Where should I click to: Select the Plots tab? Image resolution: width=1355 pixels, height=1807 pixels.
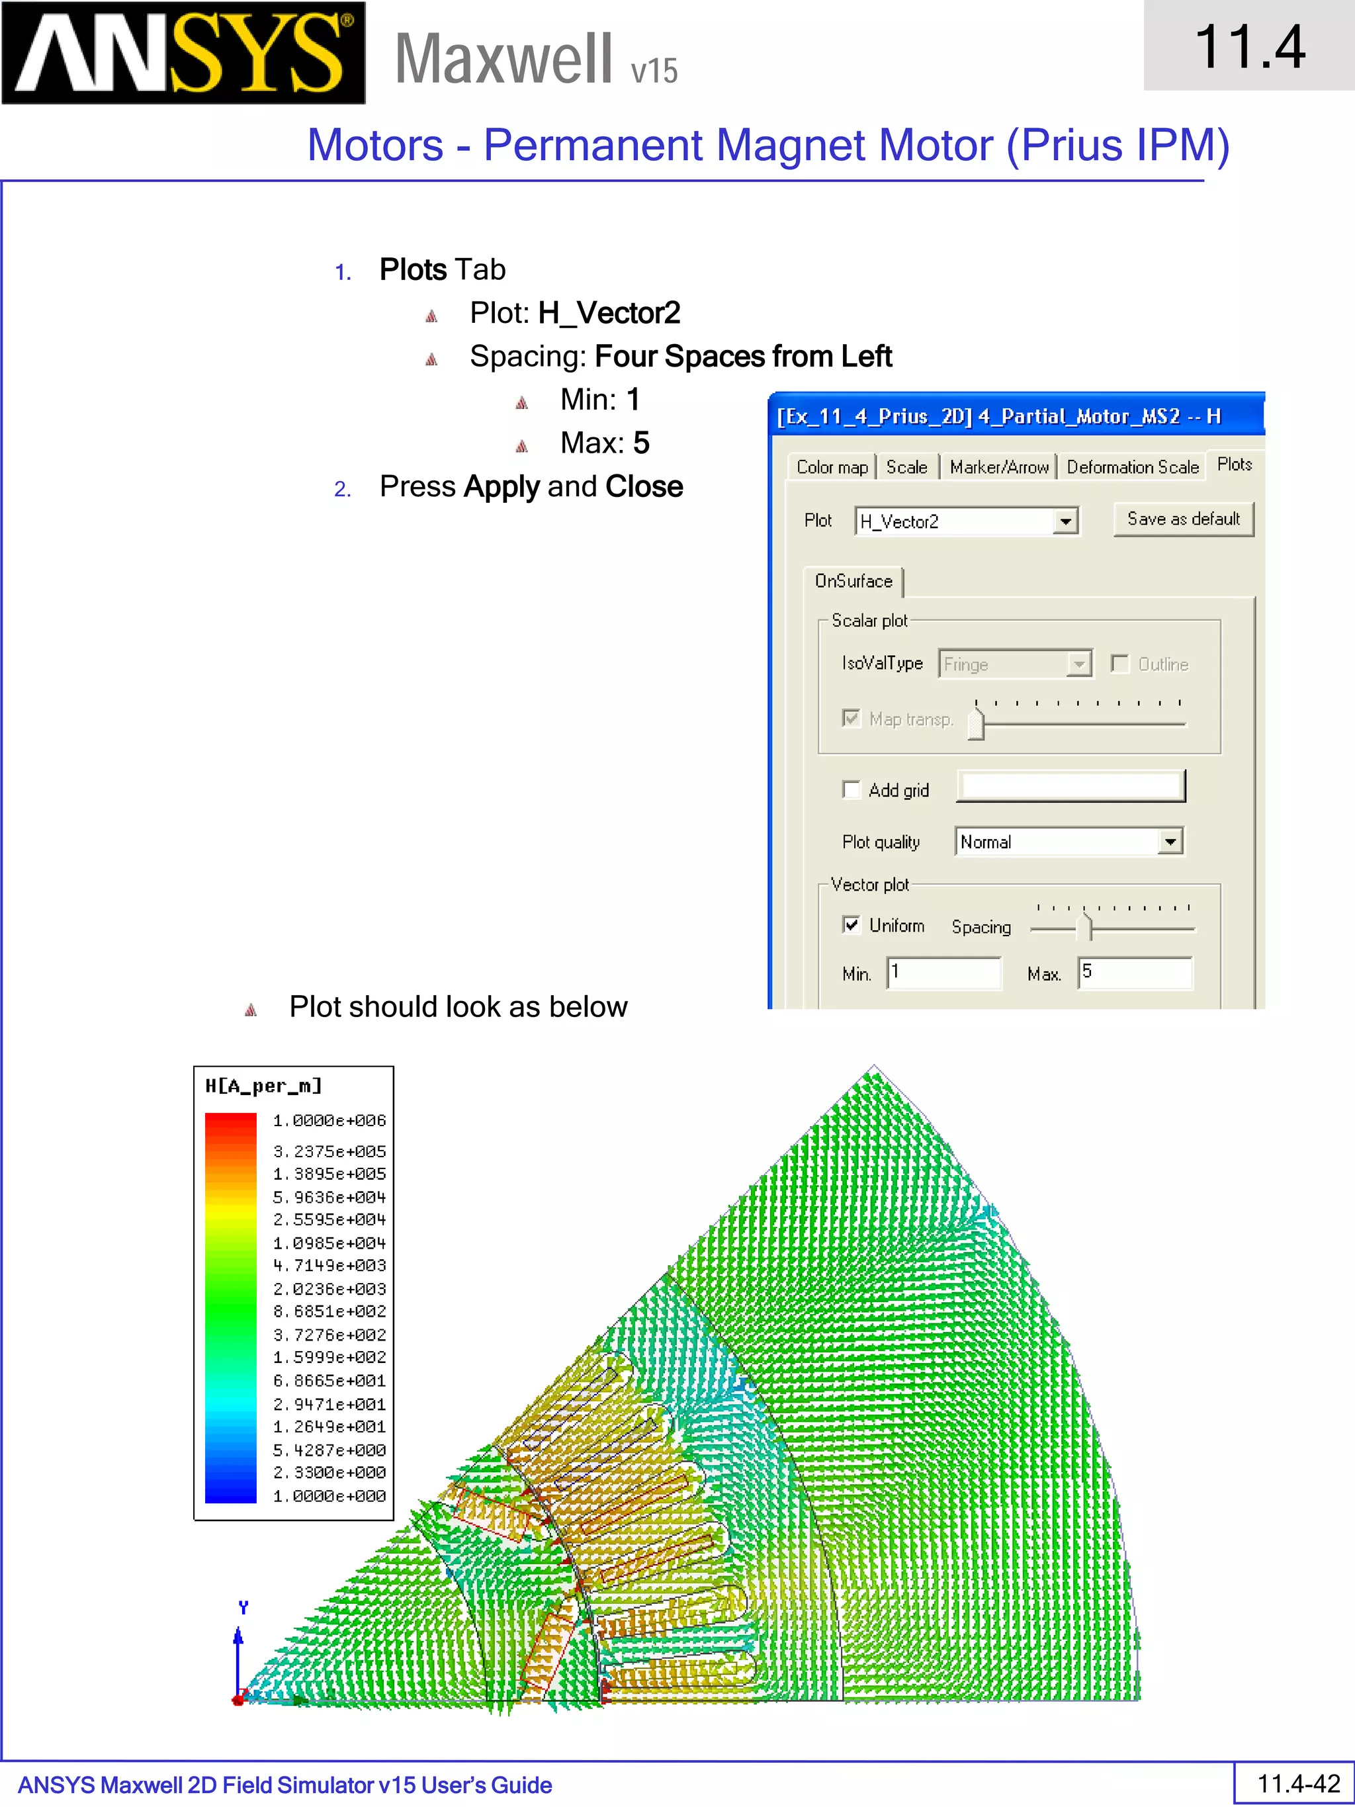coord(1234,464)
